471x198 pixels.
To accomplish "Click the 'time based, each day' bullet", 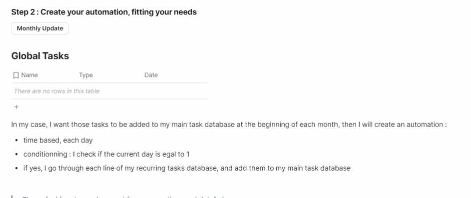I will click(58, 140).
